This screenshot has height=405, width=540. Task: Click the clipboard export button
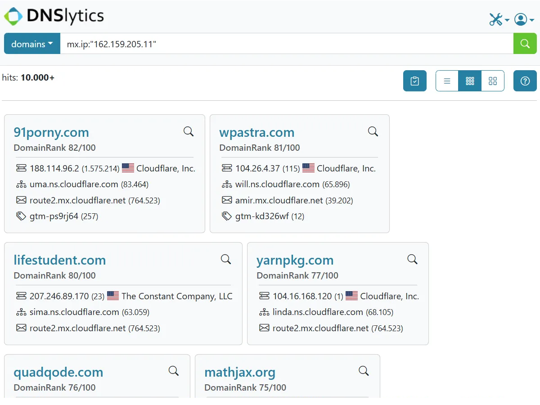[x=414, y=81]
